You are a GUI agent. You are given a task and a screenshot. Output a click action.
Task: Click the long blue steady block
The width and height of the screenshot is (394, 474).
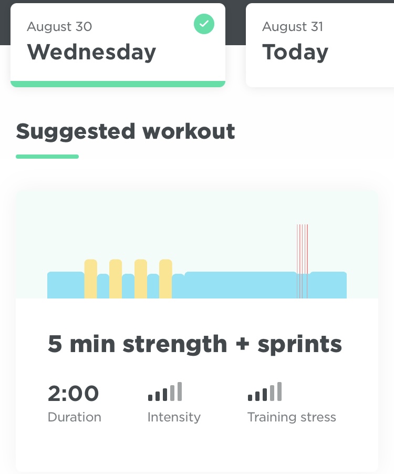pyautogui.click(x=240, y=285)
